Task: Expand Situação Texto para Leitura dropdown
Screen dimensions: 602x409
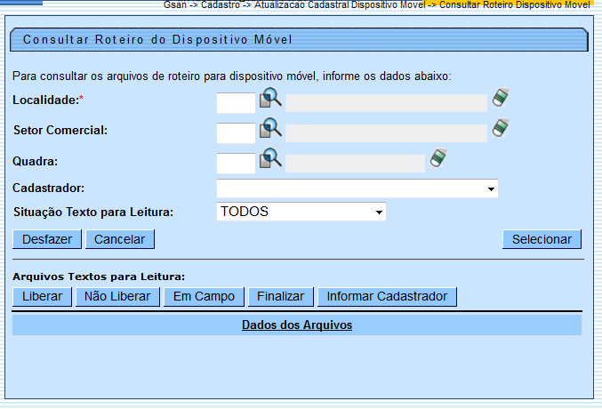Action: 379,213
